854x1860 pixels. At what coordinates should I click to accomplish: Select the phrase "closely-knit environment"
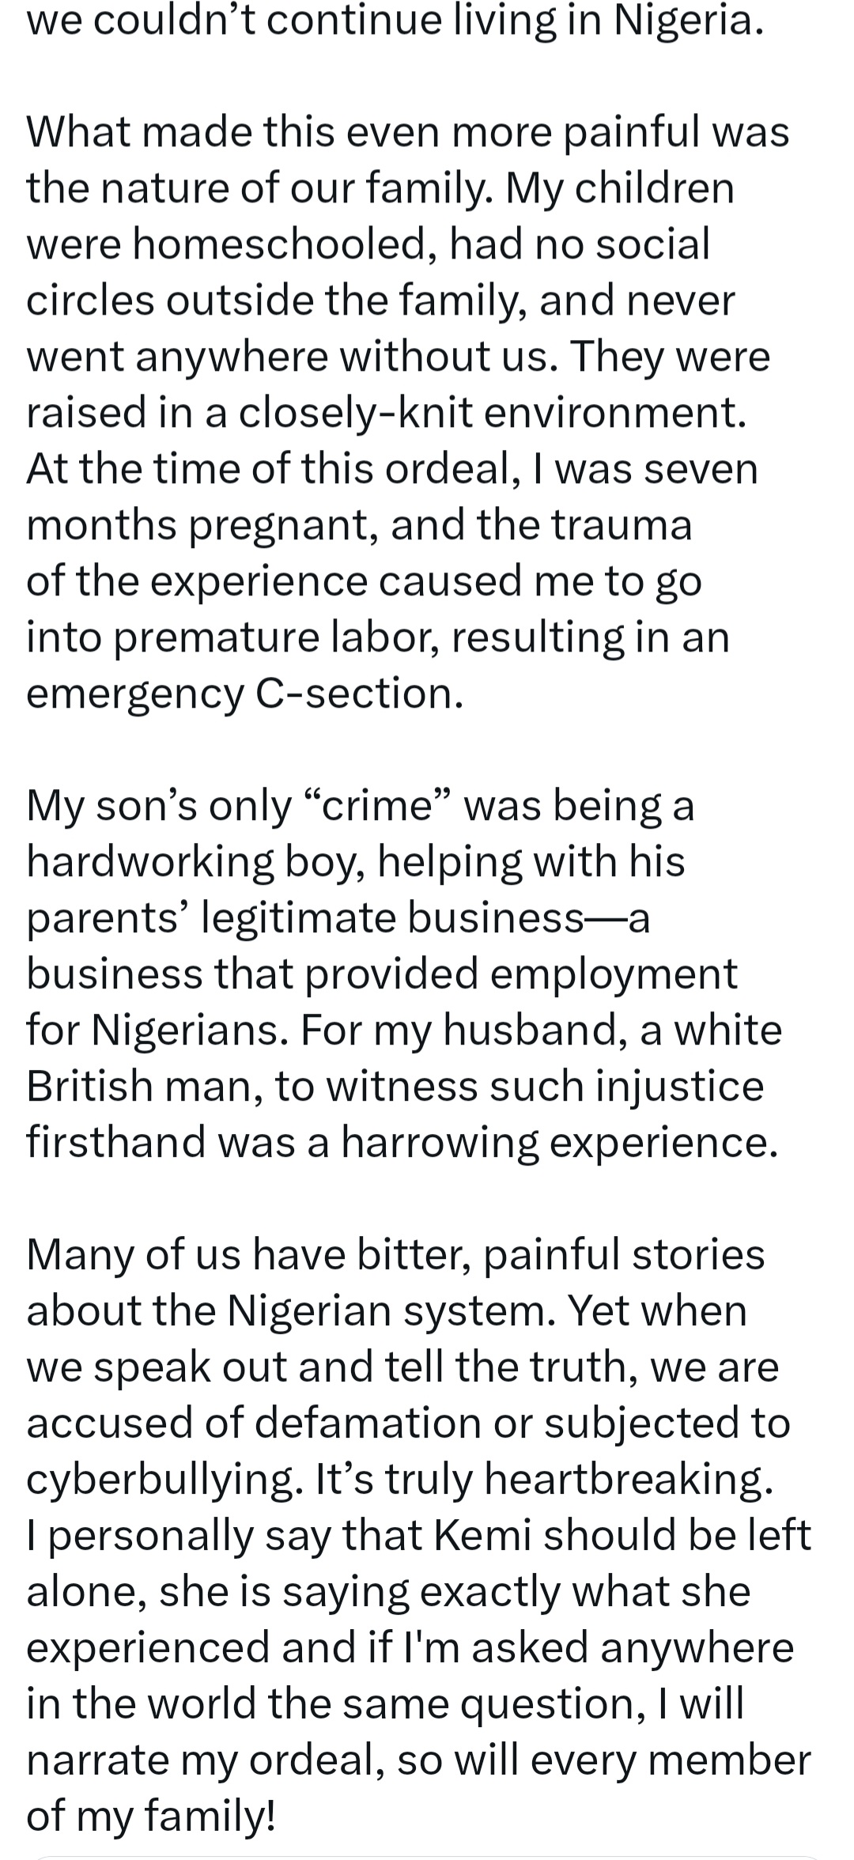(x=492, y=412)
